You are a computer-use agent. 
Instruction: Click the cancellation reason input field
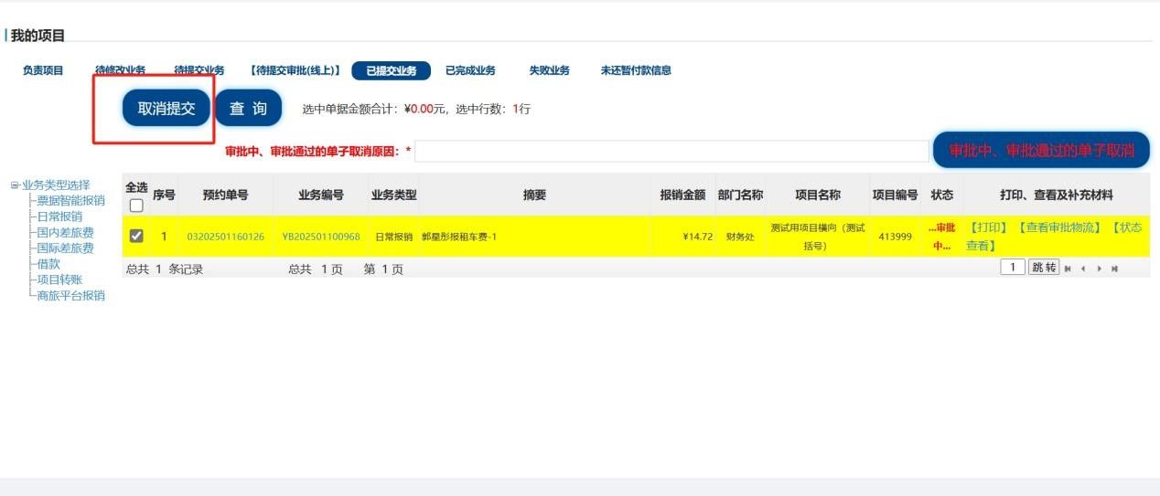pyautogui.click(x=671, y=152)
